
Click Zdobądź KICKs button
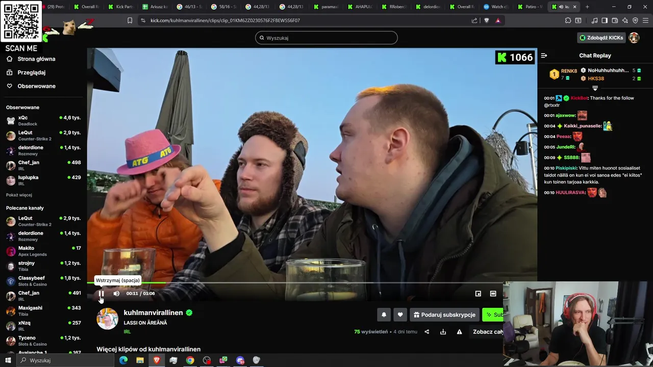[x=601, y=38]
